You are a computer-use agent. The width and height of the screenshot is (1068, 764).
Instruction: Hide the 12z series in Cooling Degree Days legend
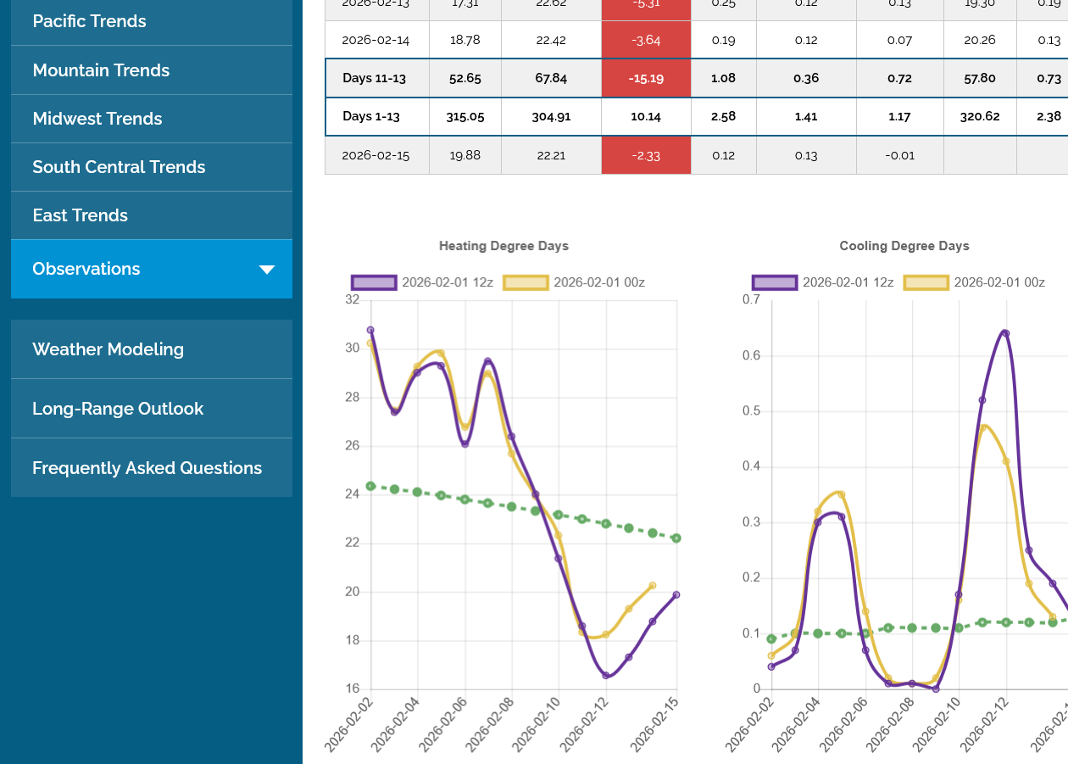pos(775,282)
